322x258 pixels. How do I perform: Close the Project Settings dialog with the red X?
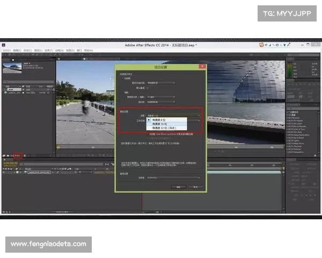[202, 67]
